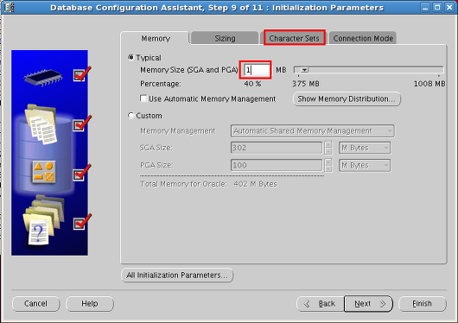Click the window icon in title bar
The height and width of the screenshot is (323, 458).
tap(9, 7)
